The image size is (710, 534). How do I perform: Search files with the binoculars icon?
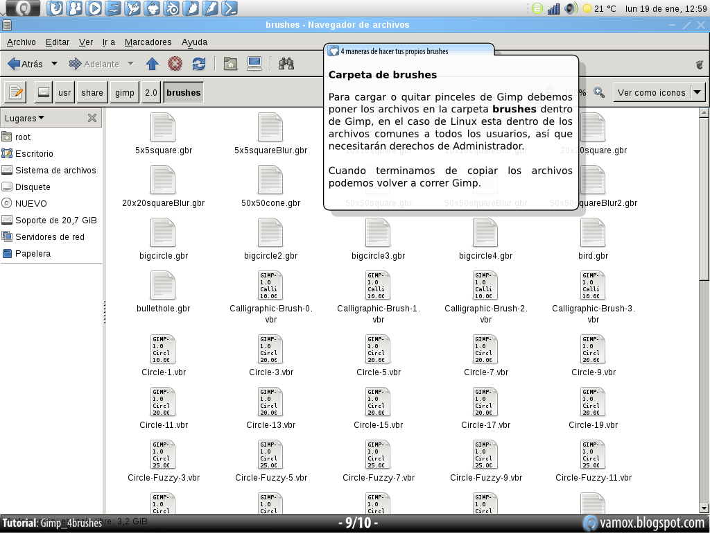(x=286, y=64)
